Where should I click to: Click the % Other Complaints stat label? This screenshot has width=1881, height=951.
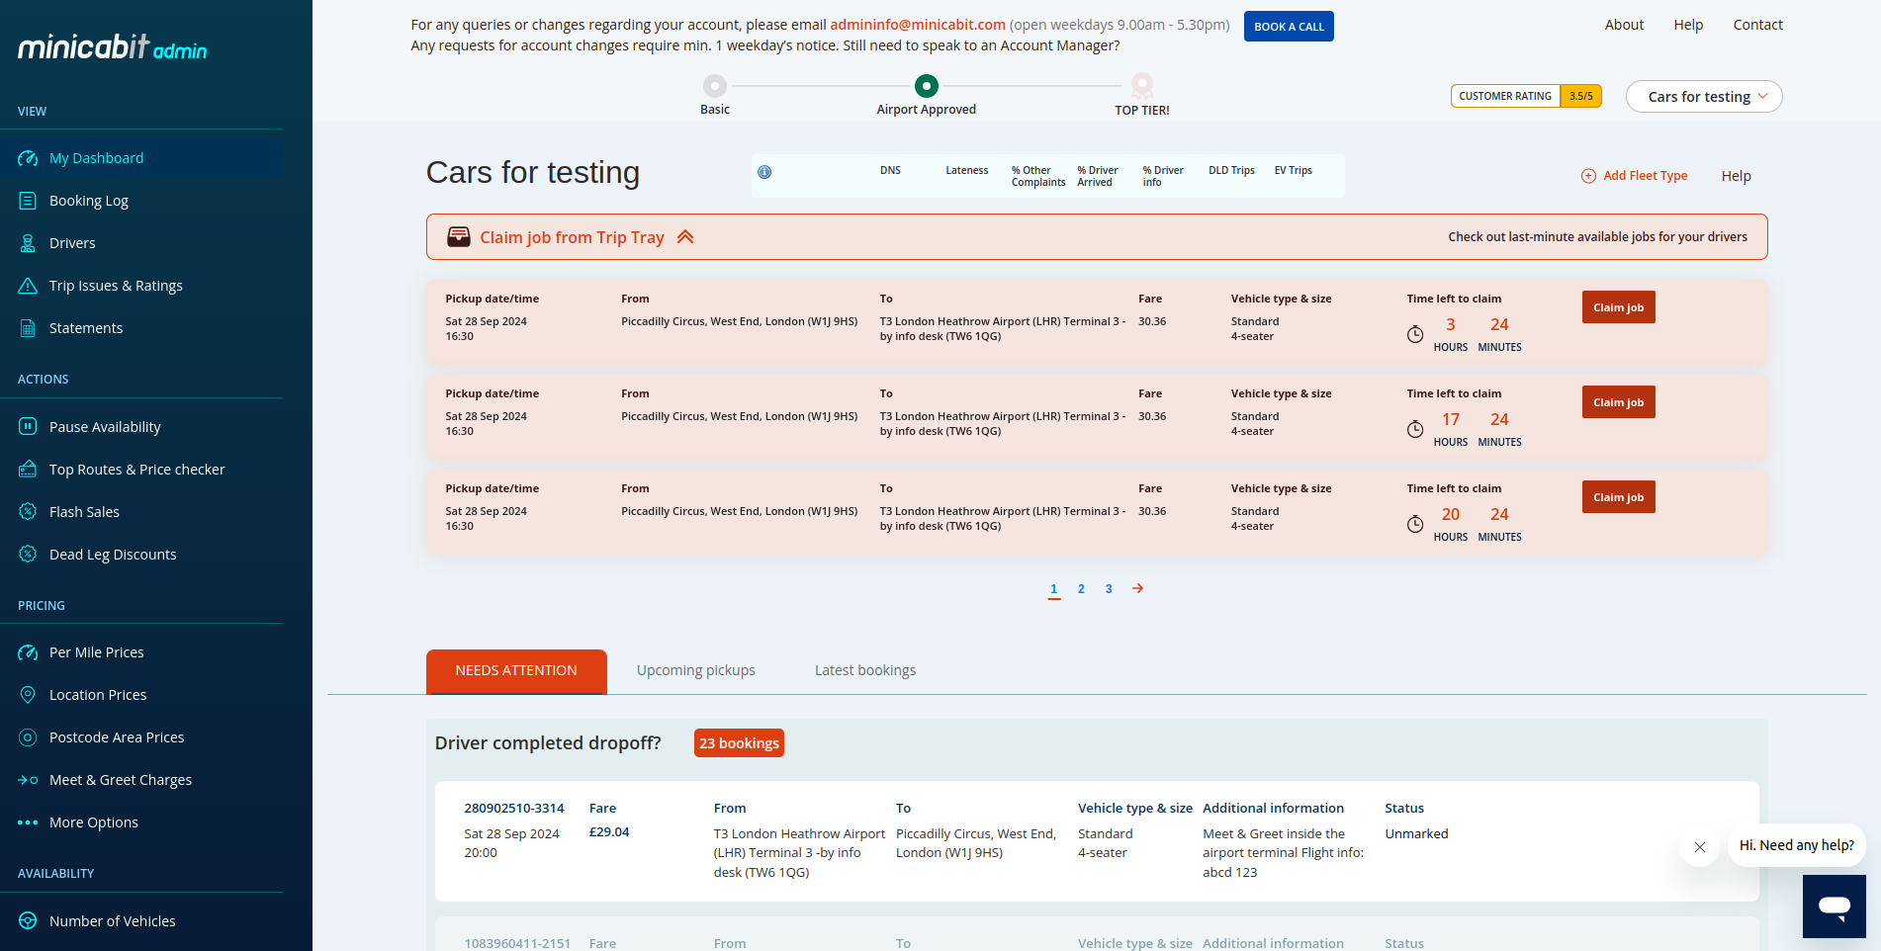pyautogui.click(x=1038, y=177)
